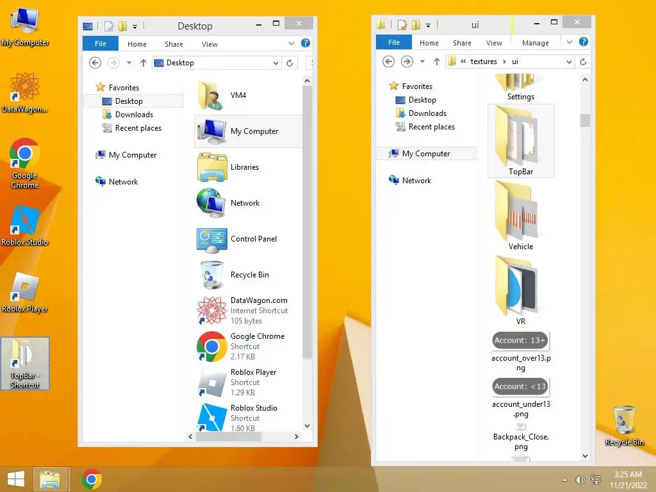Open File Explorer from the taskbar
656x492 pixels.
50,479
